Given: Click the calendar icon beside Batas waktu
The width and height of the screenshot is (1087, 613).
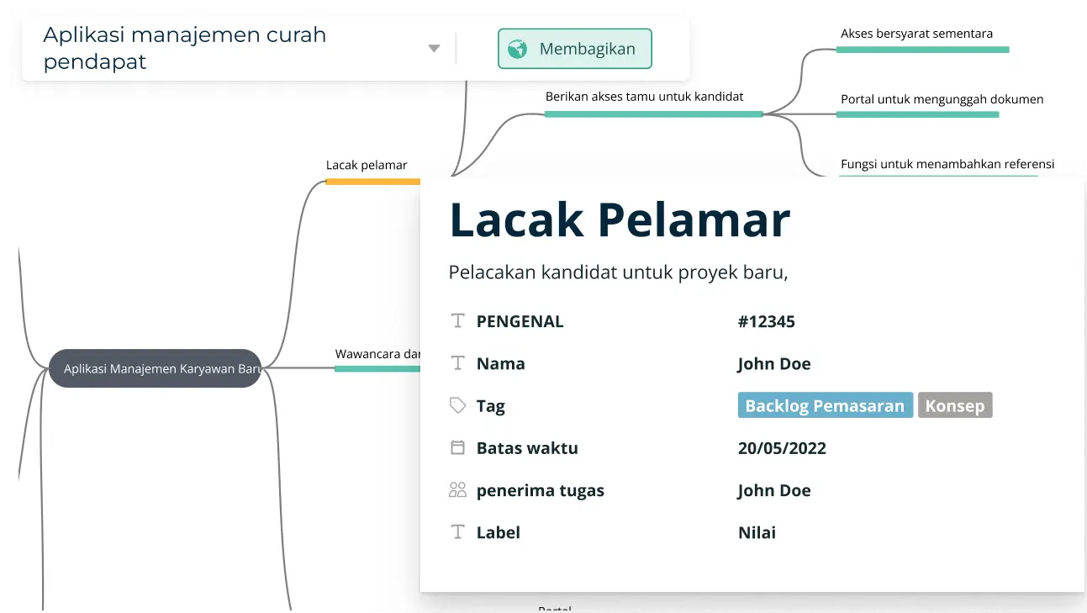Looking at the screenshot, I should point(457,447).
